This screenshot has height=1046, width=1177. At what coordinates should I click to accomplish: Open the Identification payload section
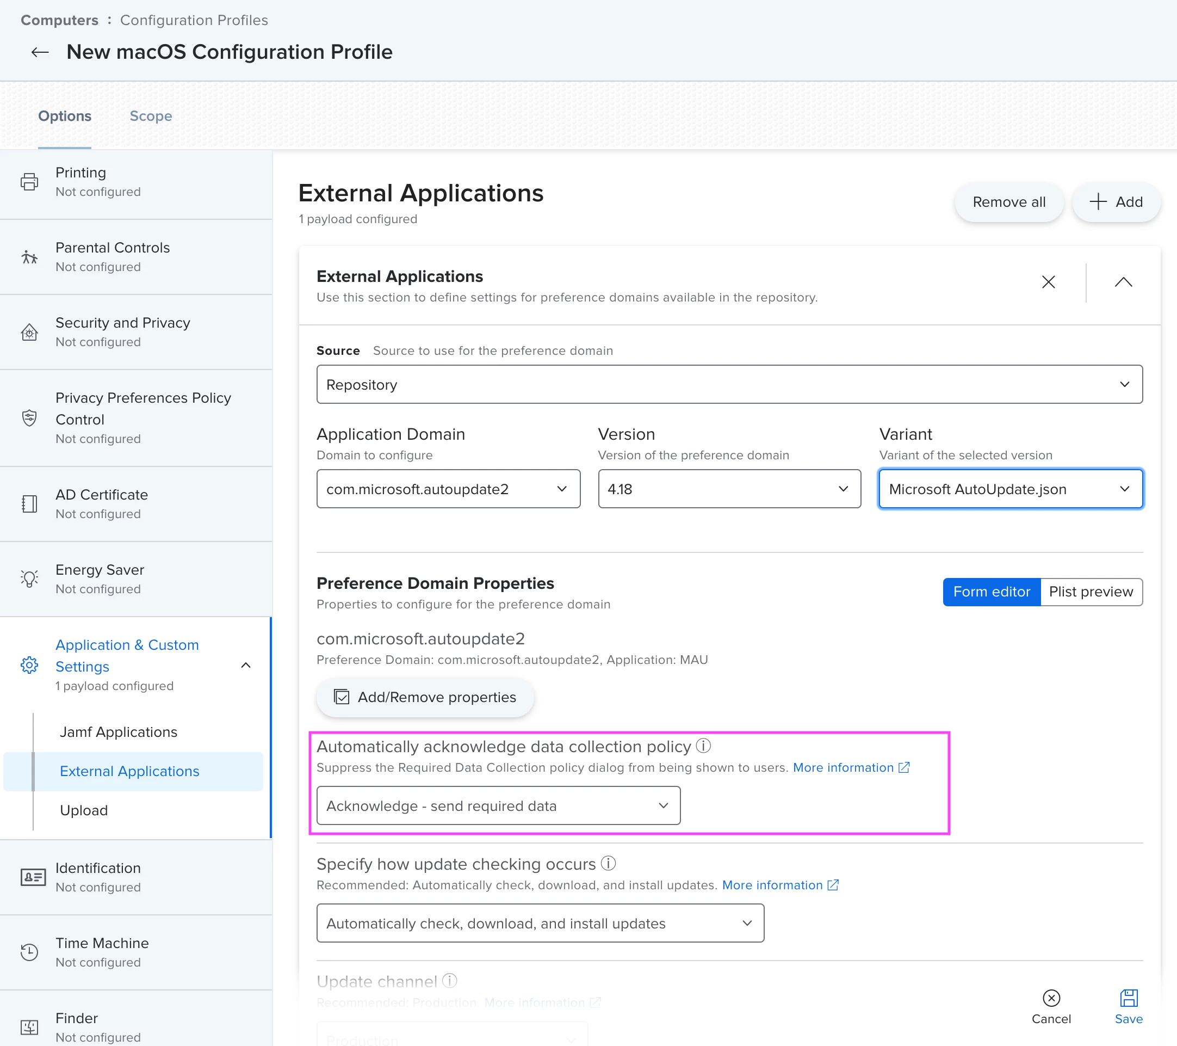(136, 877)
